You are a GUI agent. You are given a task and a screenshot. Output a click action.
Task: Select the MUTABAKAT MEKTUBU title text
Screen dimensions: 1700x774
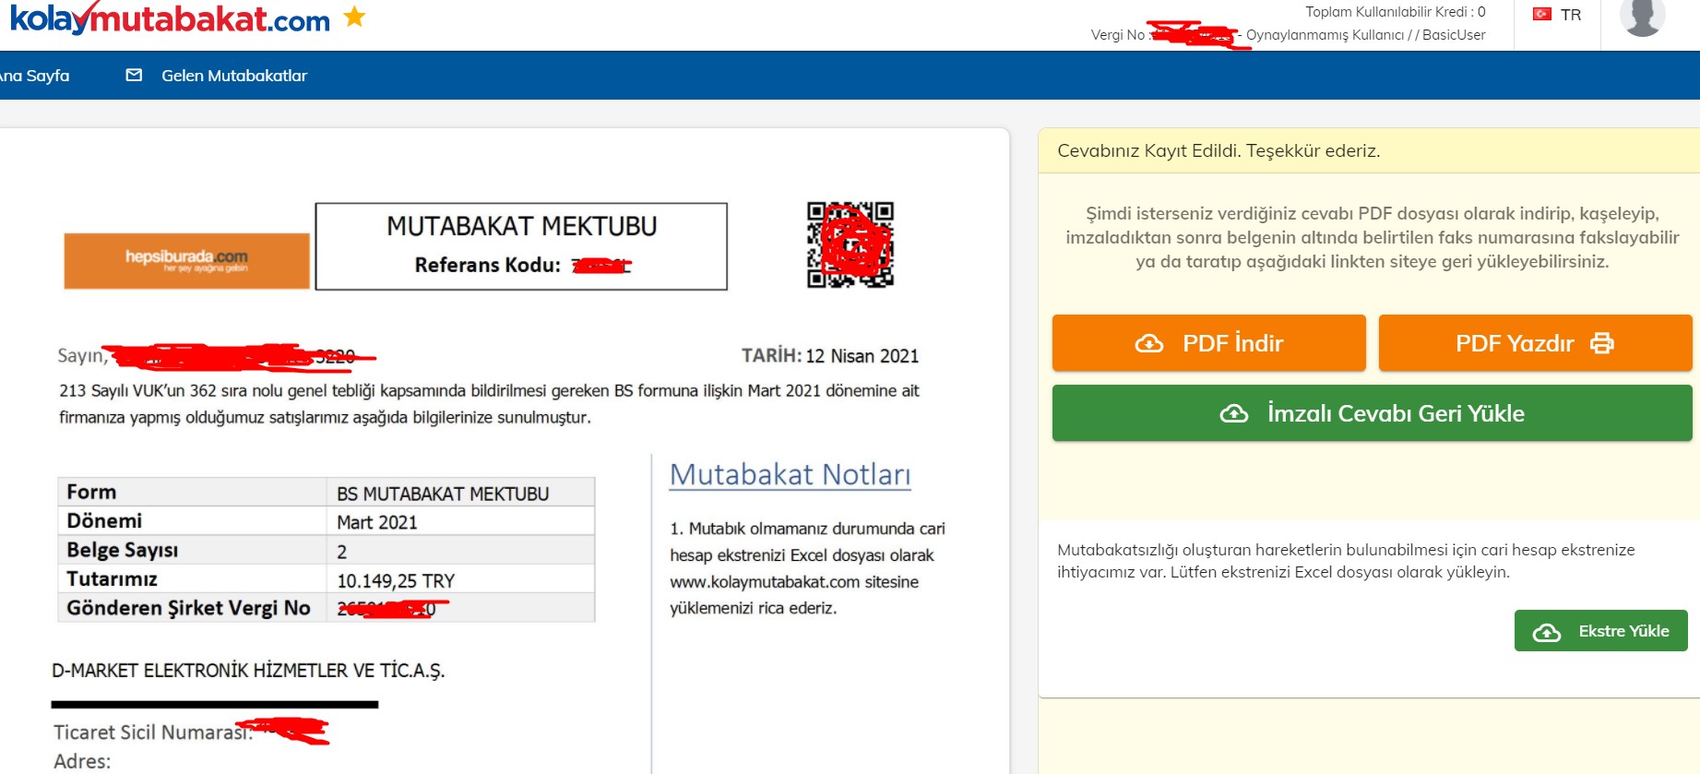[522, 226]
